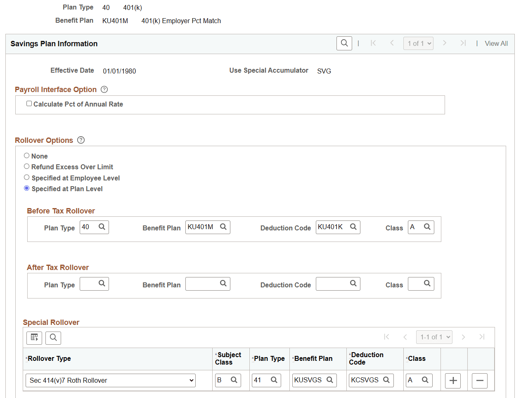Click the View All link

(x=496, y=43)
